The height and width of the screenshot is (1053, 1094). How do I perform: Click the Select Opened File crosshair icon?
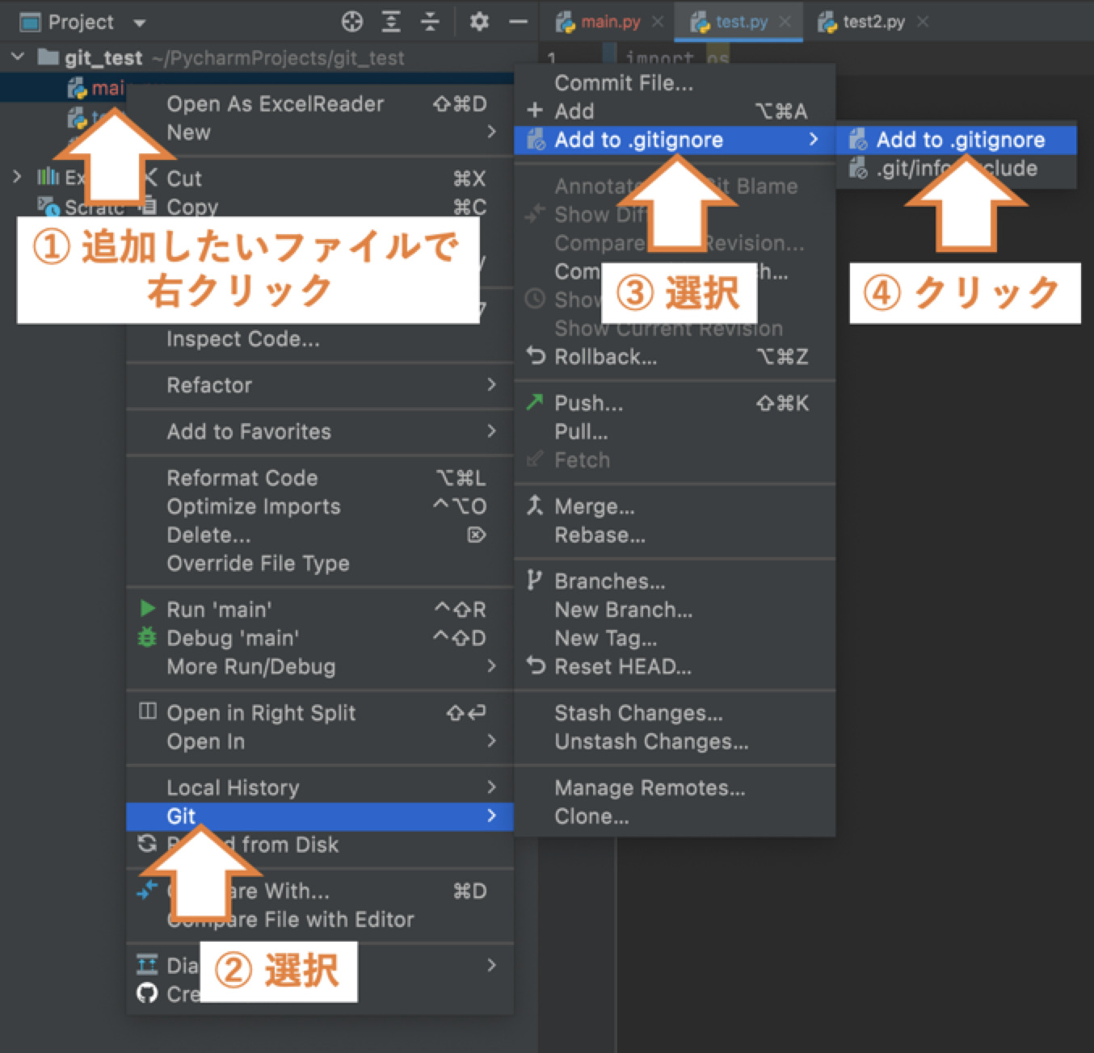pyautogui.click(x=352, y=22)
